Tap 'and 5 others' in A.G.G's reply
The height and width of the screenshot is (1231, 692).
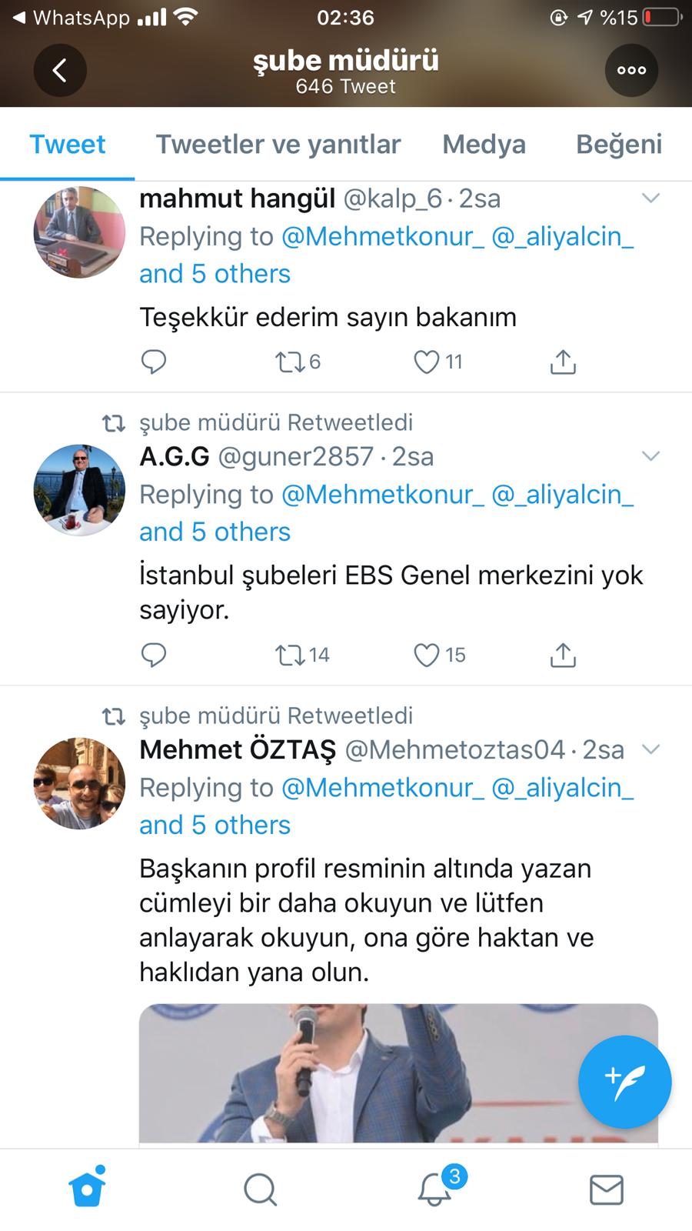(x=215, y=532)
